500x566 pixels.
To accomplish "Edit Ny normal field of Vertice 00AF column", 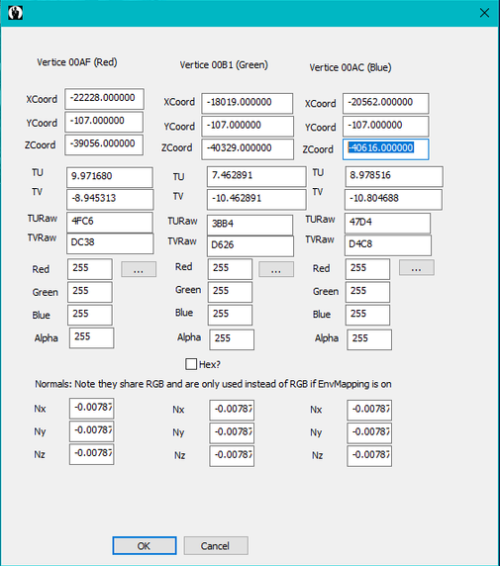I will click(x=91, y=431).
